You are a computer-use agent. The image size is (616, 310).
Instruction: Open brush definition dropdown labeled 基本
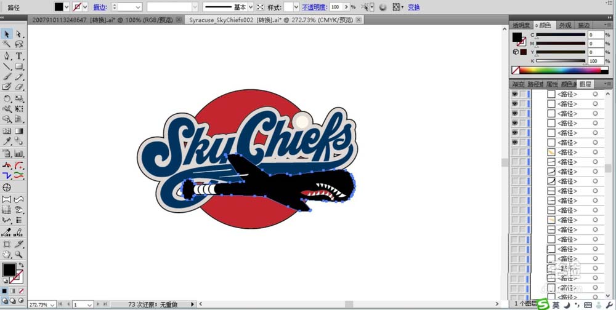coord(251,7)
